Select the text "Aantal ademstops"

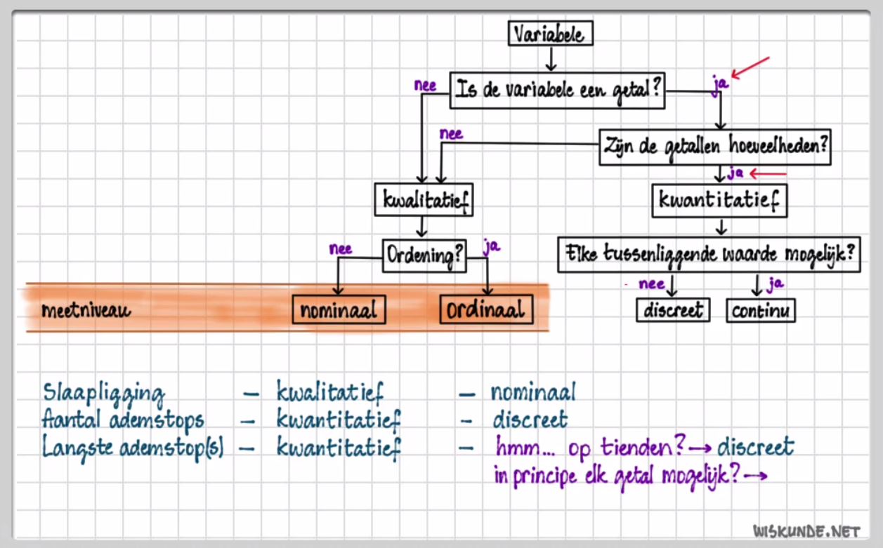point(124,420)
